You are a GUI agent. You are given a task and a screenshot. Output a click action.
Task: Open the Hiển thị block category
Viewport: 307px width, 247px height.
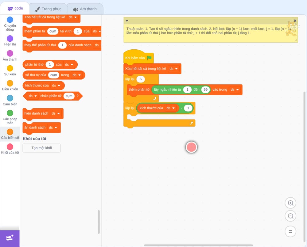[x=10, y=41]
